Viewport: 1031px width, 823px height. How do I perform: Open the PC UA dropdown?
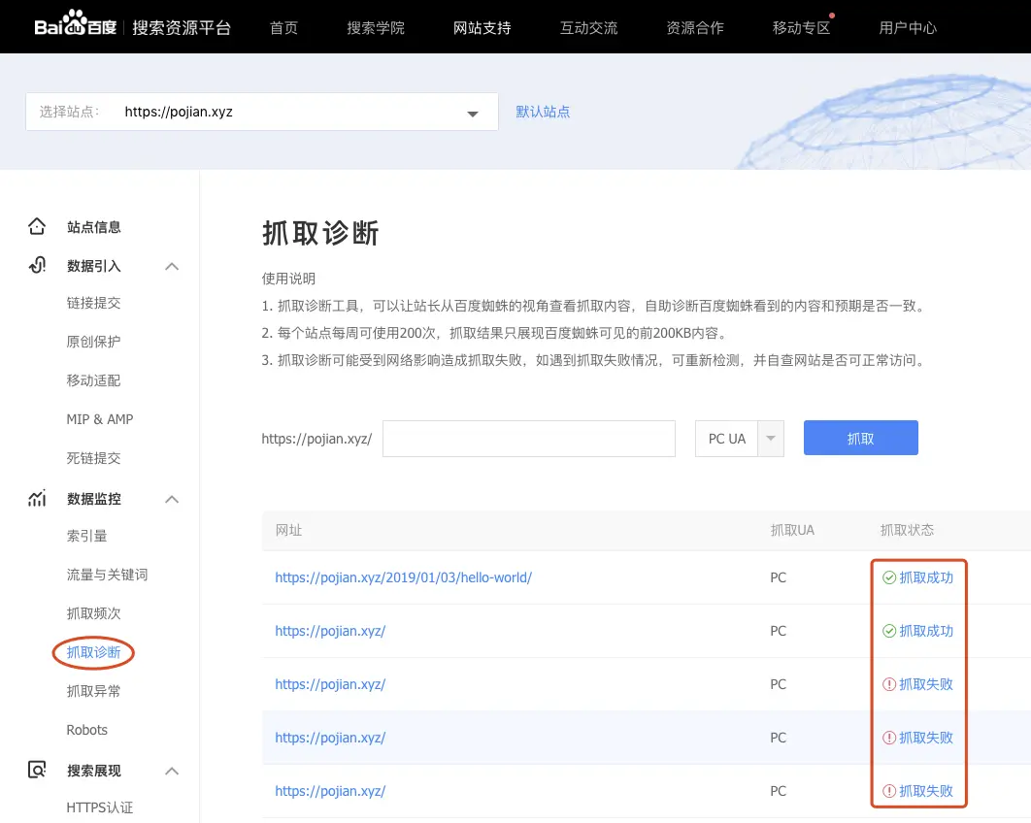click(x=740, y=439)
